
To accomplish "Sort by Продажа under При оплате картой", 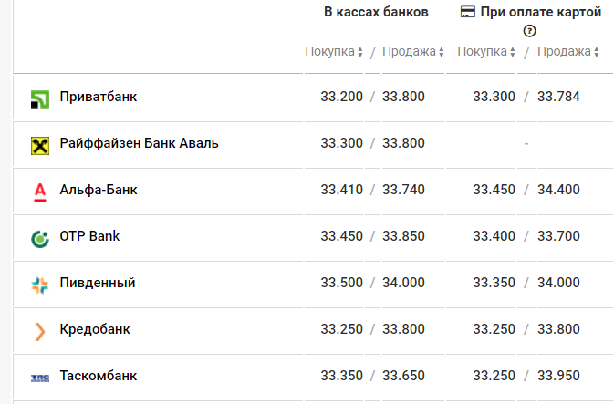I will [568, 52].
